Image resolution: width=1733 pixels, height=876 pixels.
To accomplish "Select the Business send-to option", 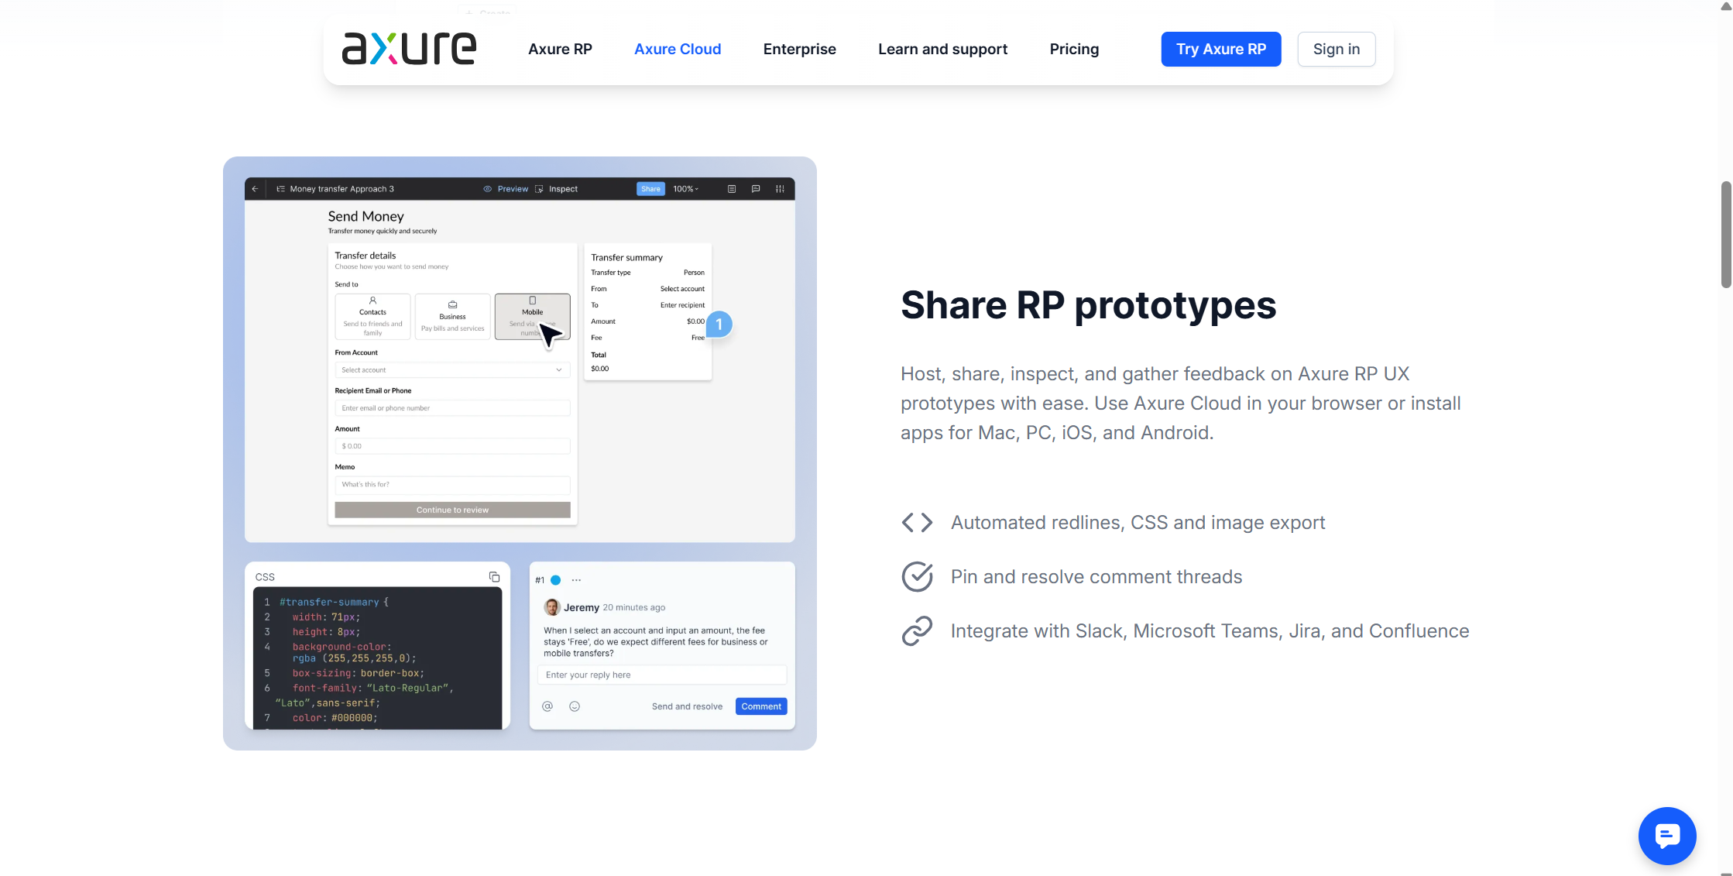I will (x=452, y=316).
